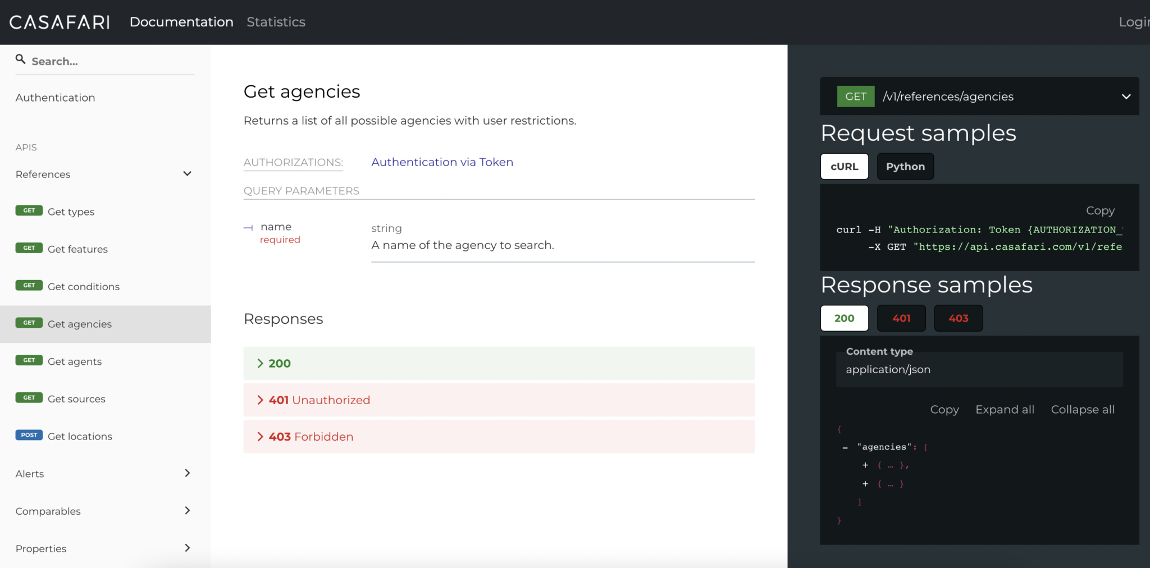This screenshot has height=568, width=1150.
Task: Click the GET method badge in the request panel
Action: tap(855, 96)
